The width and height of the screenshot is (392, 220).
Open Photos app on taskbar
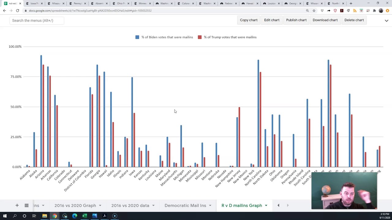point(95,216)
